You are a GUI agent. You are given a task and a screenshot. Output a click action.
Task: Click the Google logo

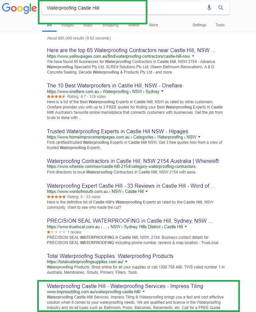19,8
